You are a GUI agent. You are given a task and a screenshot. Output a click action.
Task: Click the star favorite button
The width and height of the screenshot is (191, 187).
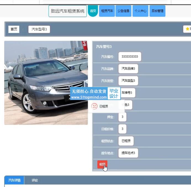pos(187,29)
